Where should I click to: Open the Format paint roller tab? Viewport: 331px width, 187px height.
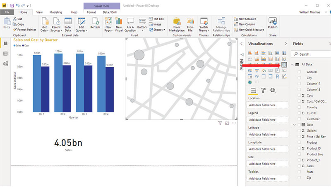click(x=263, y=90)
